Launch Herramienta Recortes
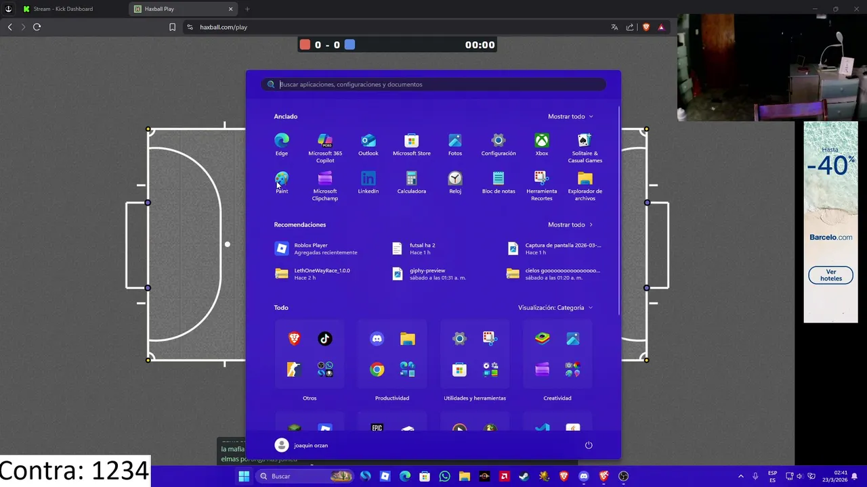Image resolution: width=867 pixels, height=487 pixels. click(542, 185)
